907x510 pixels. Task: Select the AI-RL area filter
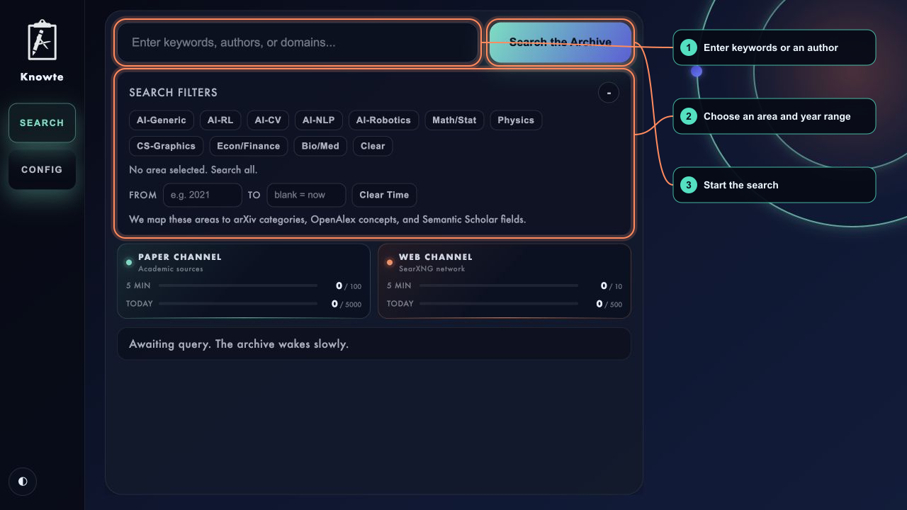[x=220, y=120]
